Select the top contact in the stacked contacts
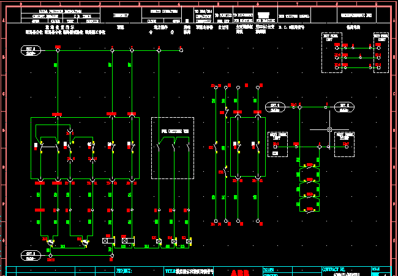The width and height of the screenshot is (398, 276). tap(310, 166)
